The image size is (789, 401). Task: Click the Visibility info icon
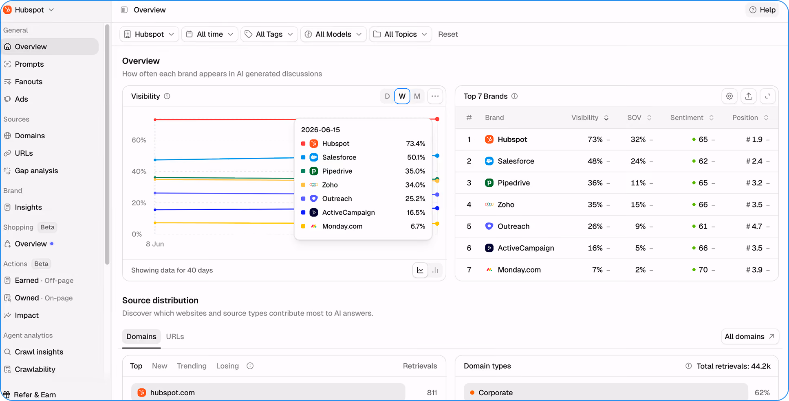click(x=167, y=96)
